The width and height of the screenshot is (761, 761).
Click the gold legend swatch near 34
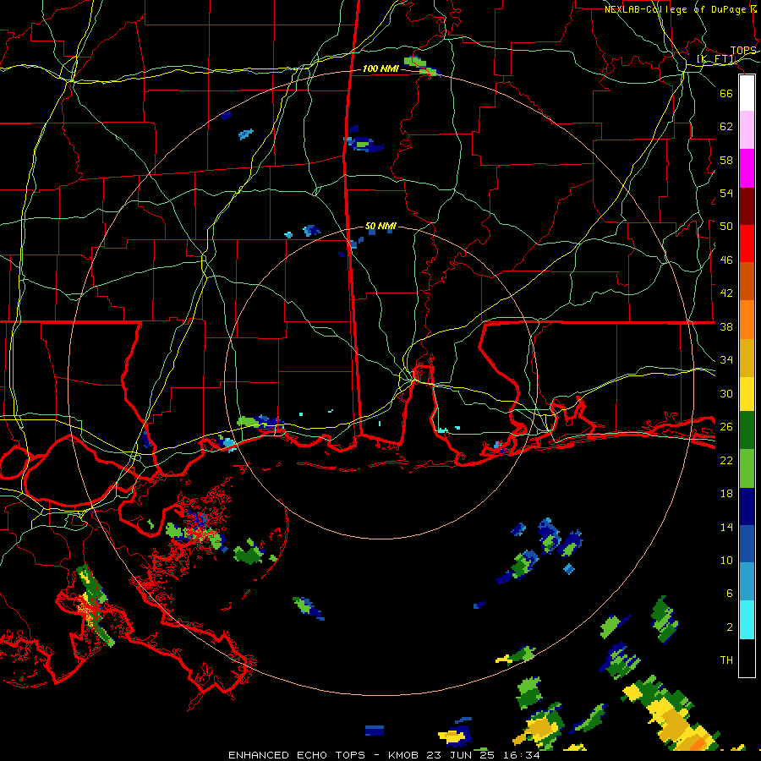747,358
